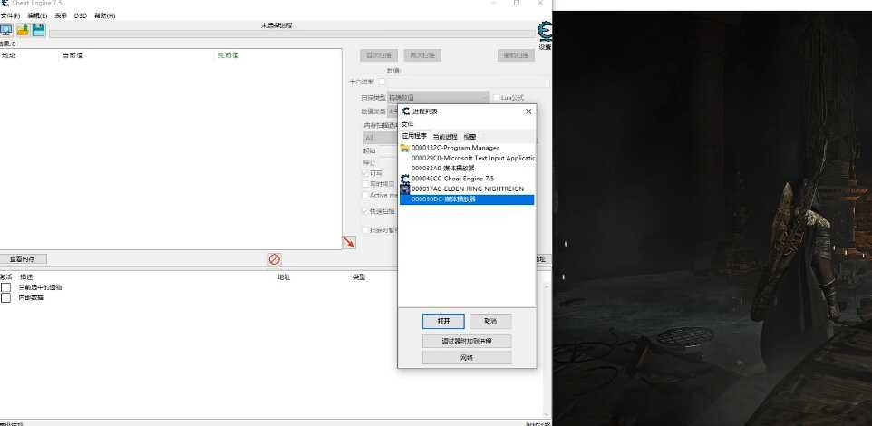Select process 000033A0-媒体播放器
Viewport: 872px width, 426px height.
[x=442, y=168]
